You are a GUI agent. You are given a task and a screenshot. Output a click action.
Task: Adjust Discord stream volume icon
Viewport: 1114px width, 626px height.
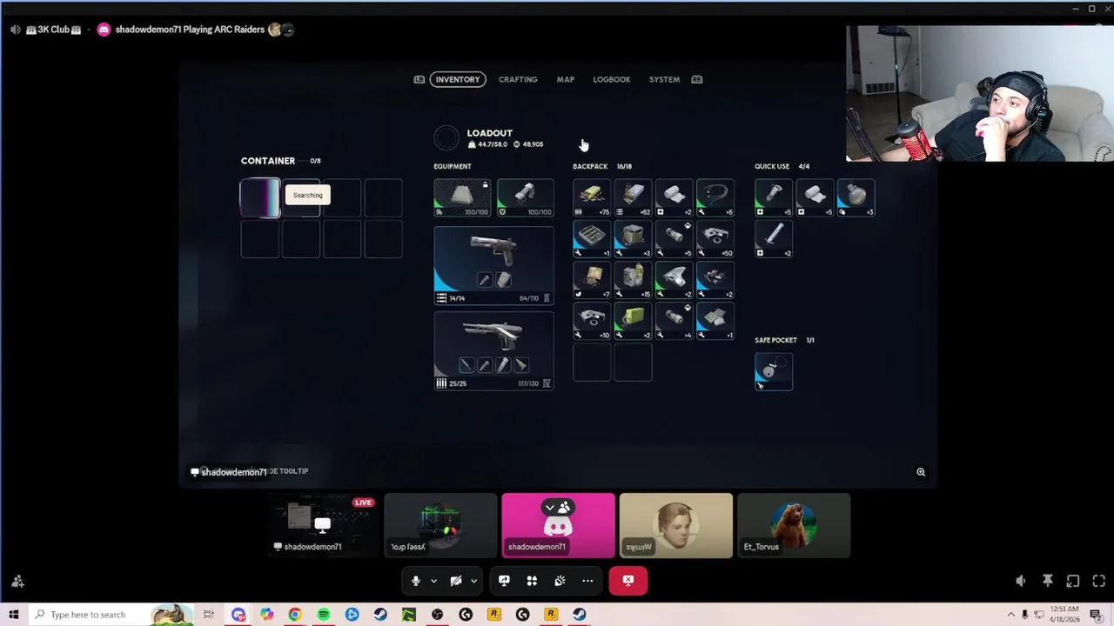pos(1021,581)
